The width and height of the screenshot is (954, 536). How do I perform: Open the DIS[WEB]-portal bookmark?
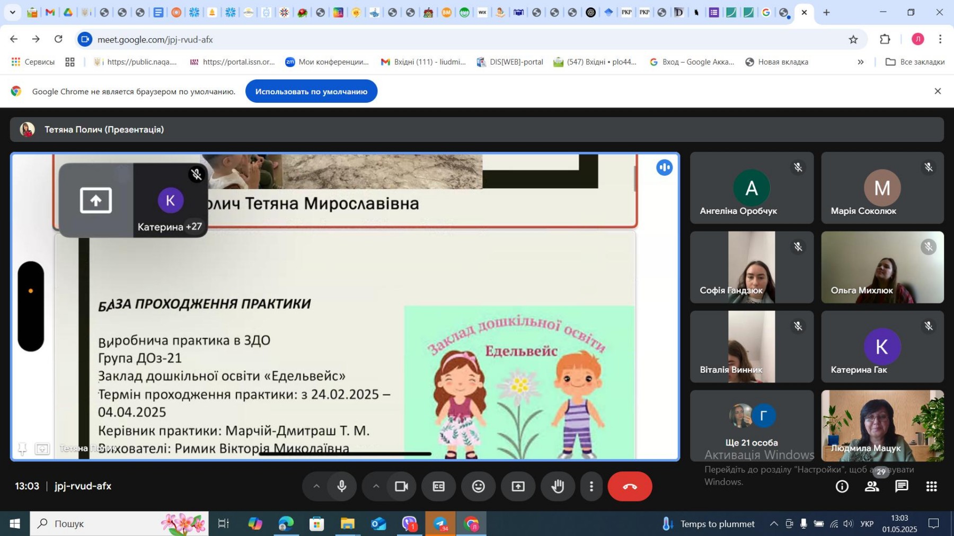coord(510,62)
